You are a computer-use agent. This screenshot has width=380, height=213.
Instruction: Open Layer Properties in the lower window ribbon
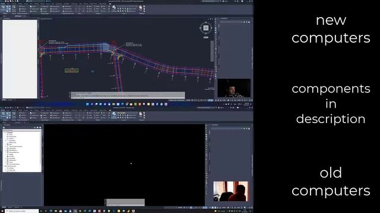[x=114, y=115]
